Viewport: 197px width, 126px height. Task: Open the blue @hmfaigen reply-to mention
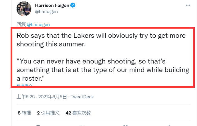point(38,24)
